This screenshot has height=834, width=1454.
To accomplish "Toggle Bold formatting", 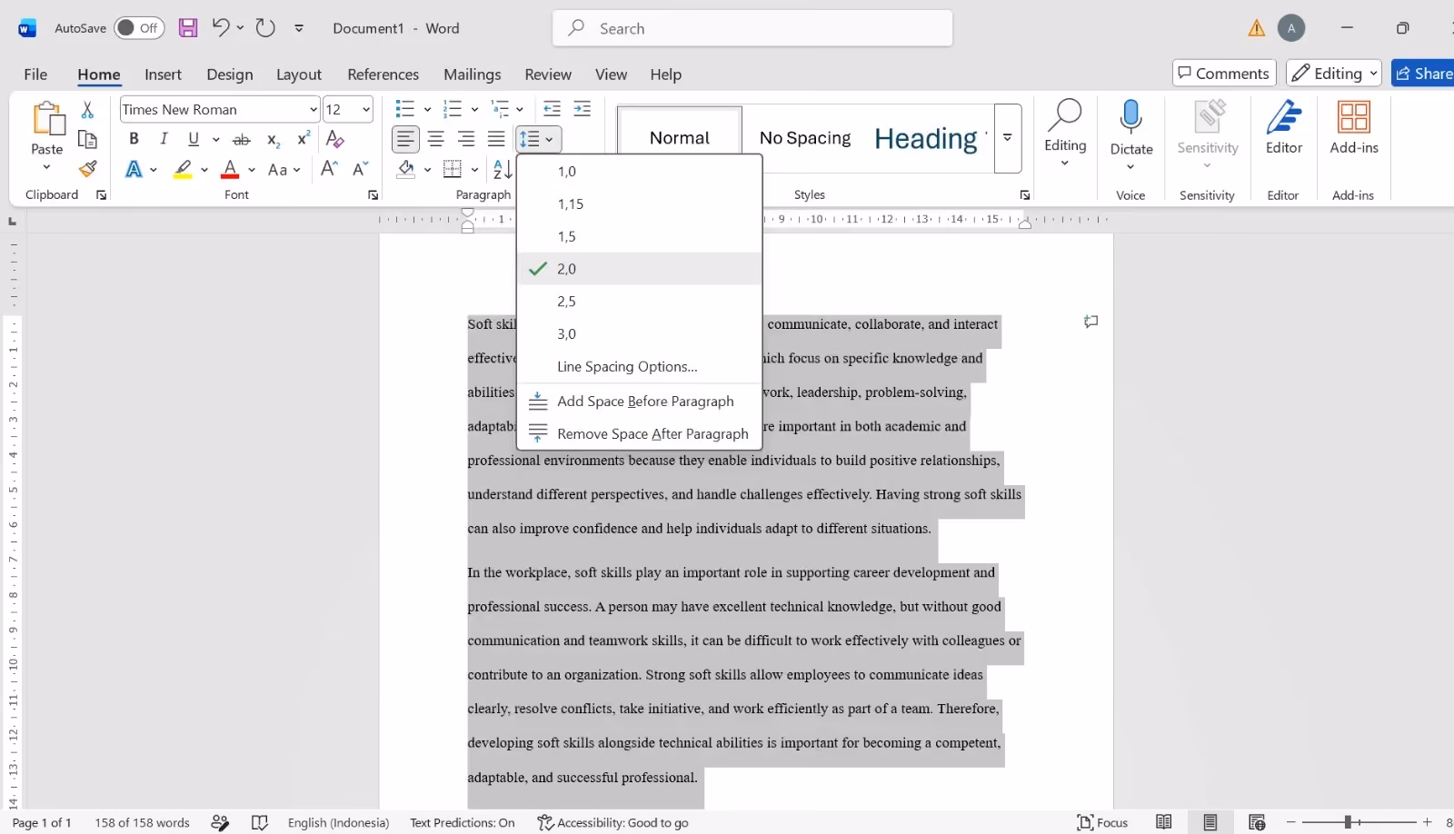I will (x=134, y=139).
